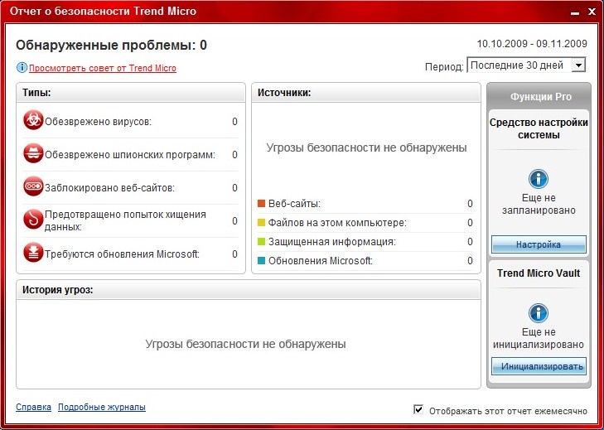Open the period dropdown list

[x=578, y=65]
